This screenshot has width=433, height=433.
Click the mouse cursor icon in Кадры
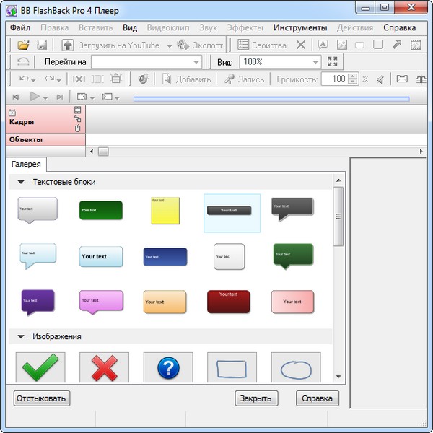78,128
